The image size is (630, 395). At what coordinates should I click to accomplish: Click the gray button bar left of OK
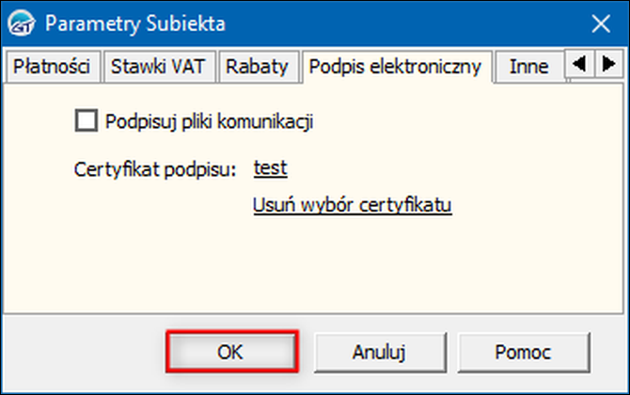[x=85, y=352]
